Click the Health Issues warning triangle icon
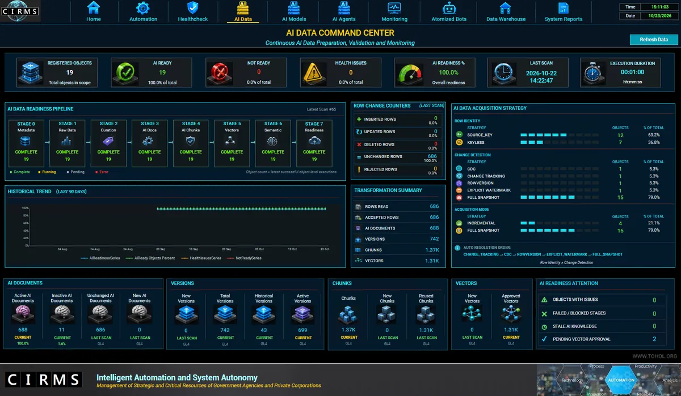Image resolution: width=681 pixels, height=396 pixels. pos(314,73)
